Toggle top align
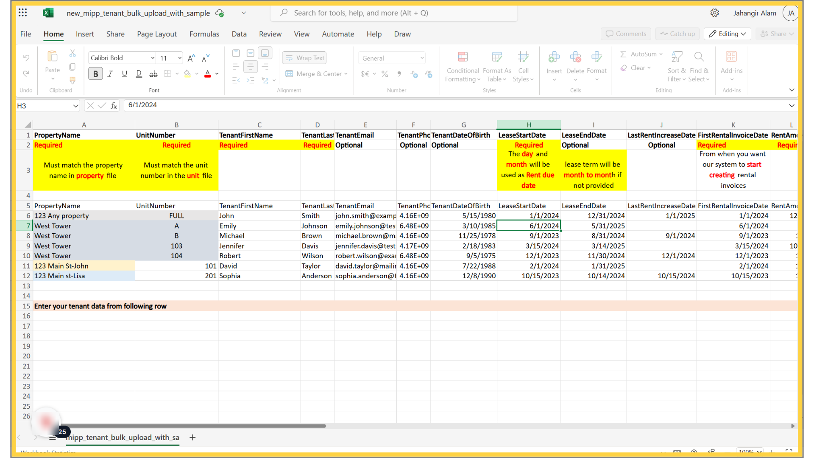814x458 pixels. (236, 53)
